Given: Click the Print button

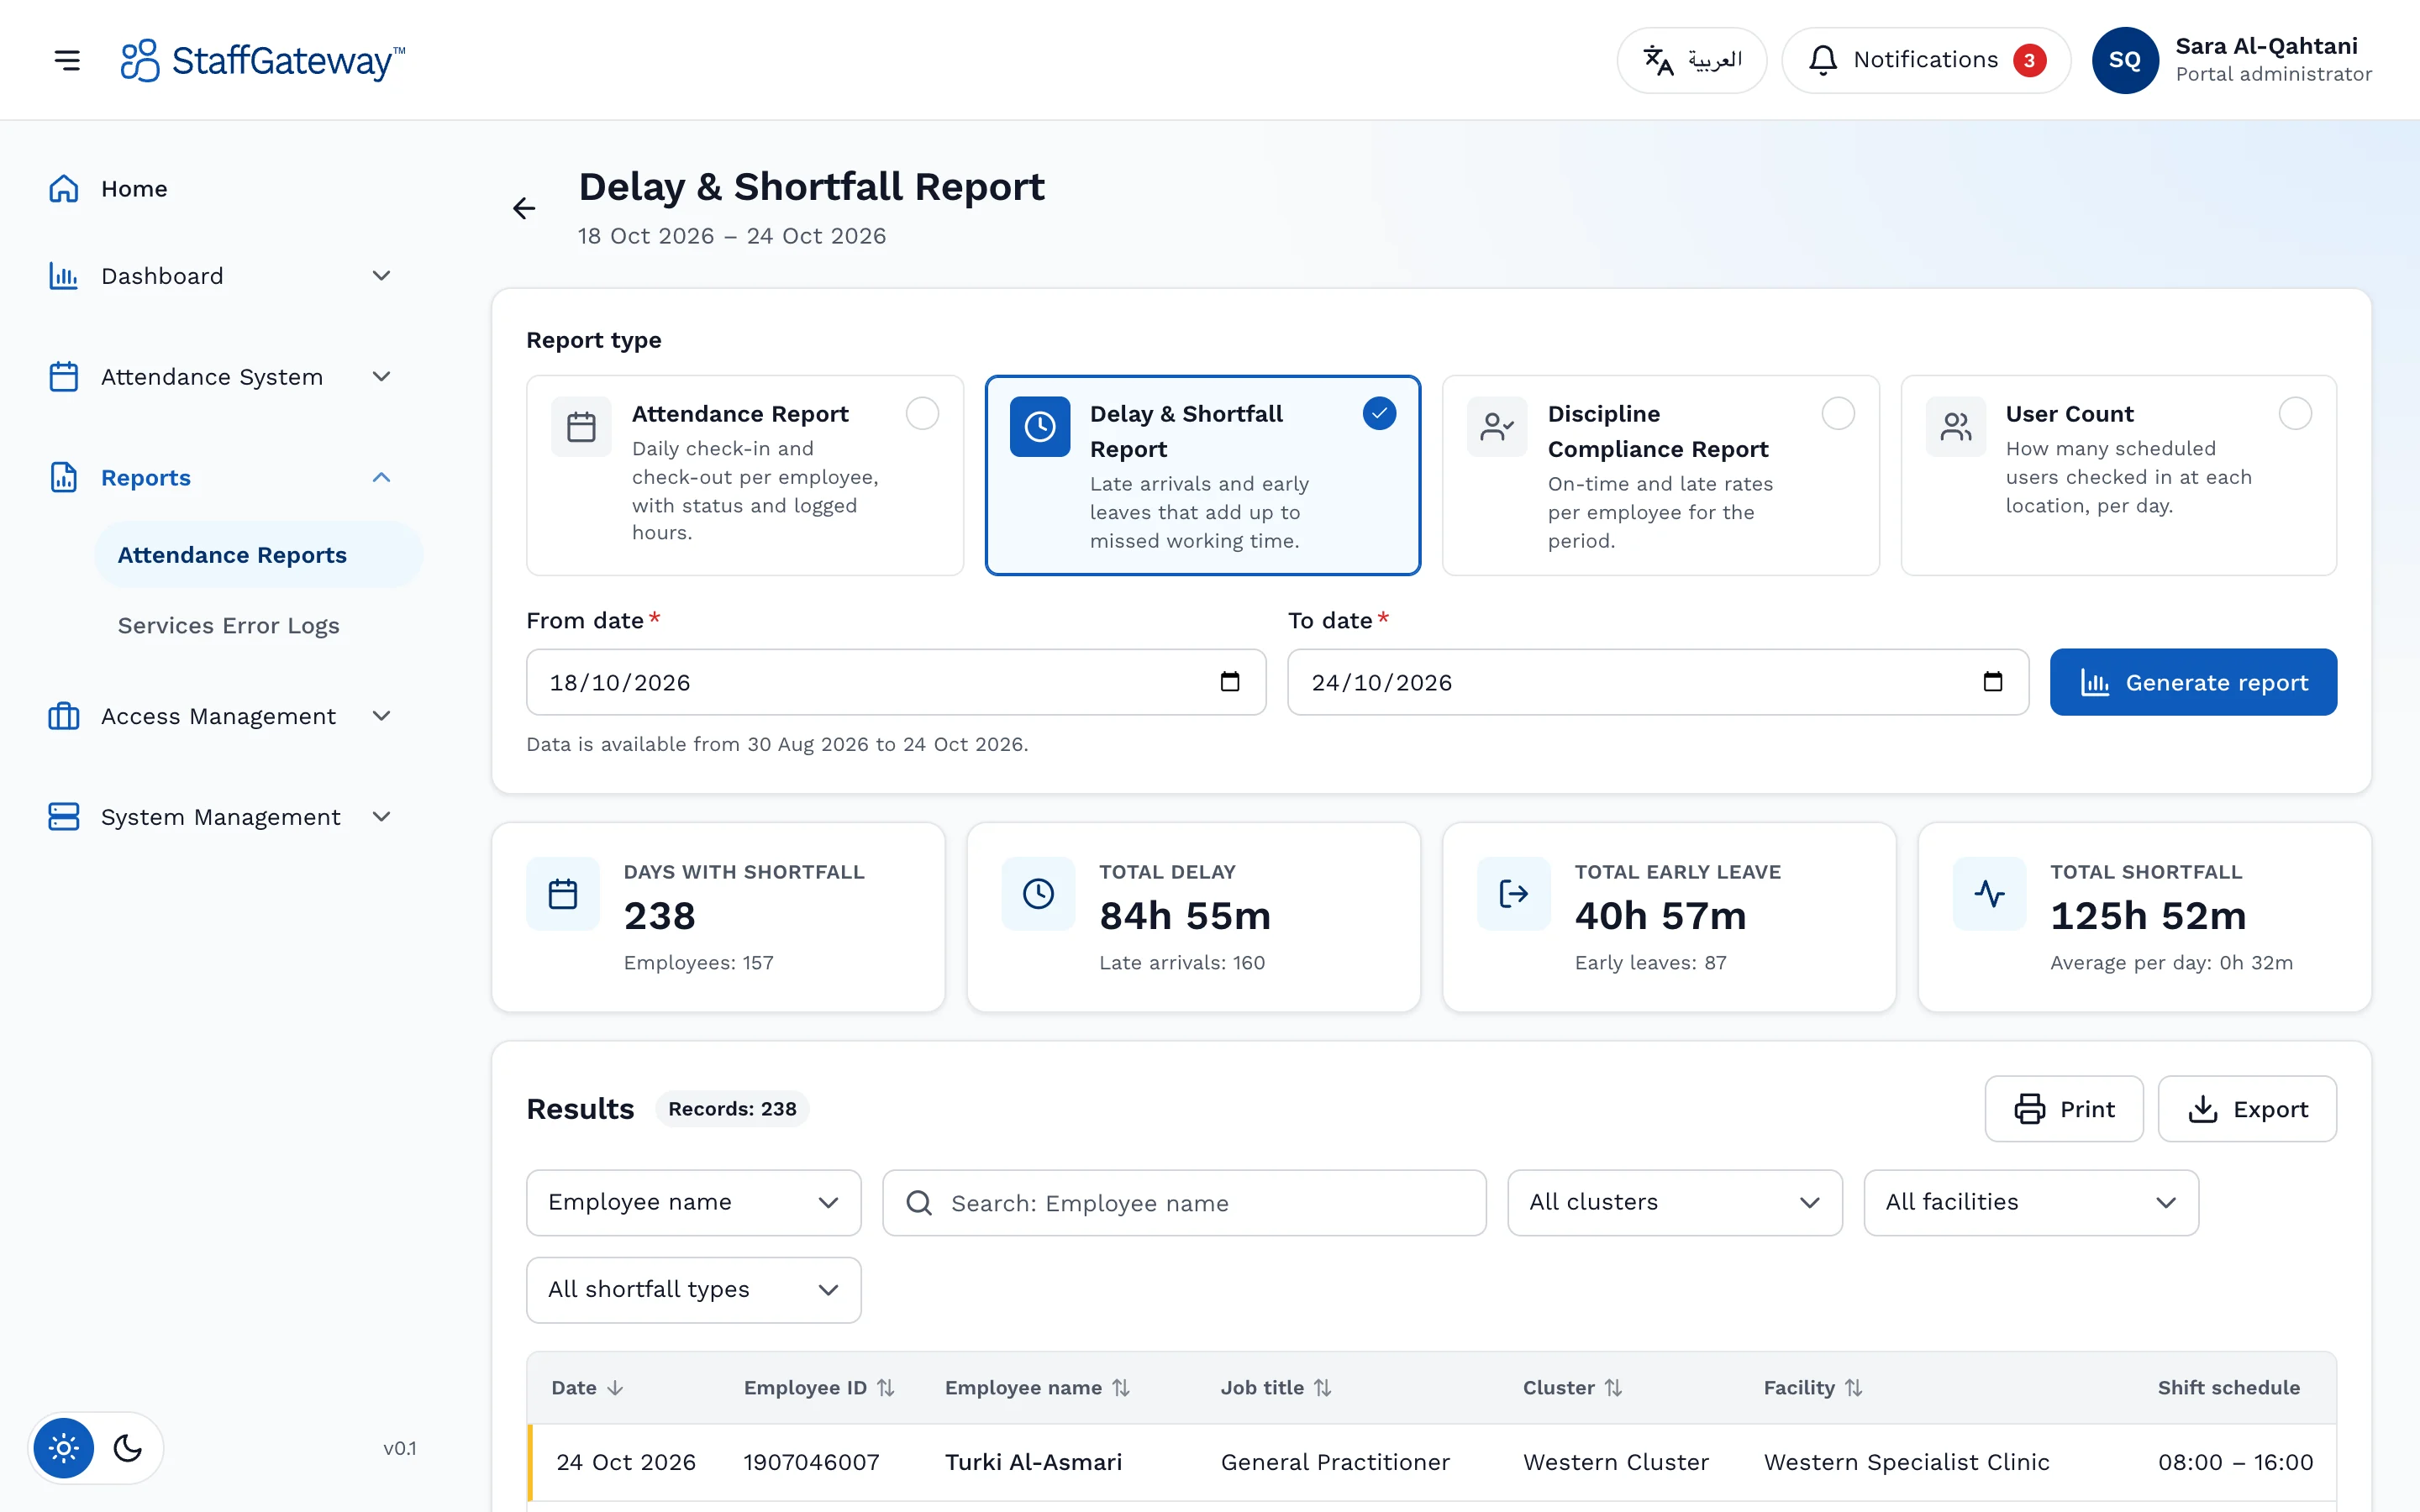Looking at the screenshot, I should tap(2064, 1109).
